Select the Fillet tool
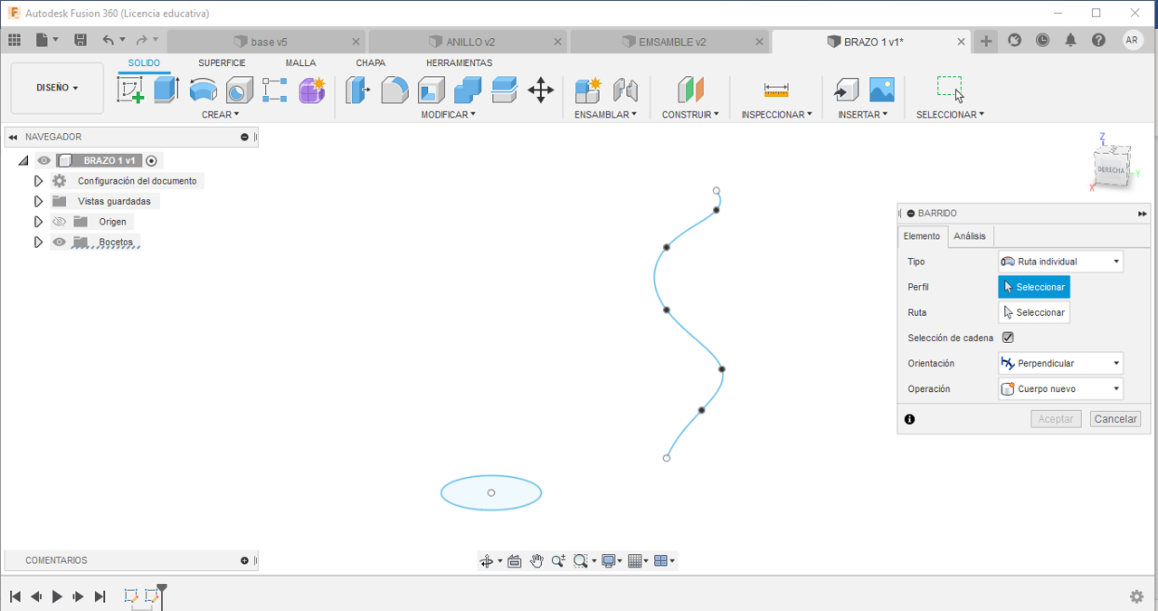This screenshot has height=611, width=1158. pos(394,90)
